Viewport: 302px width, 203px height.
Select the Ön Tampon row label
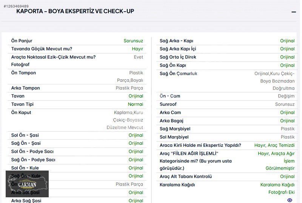coord(23,73)
